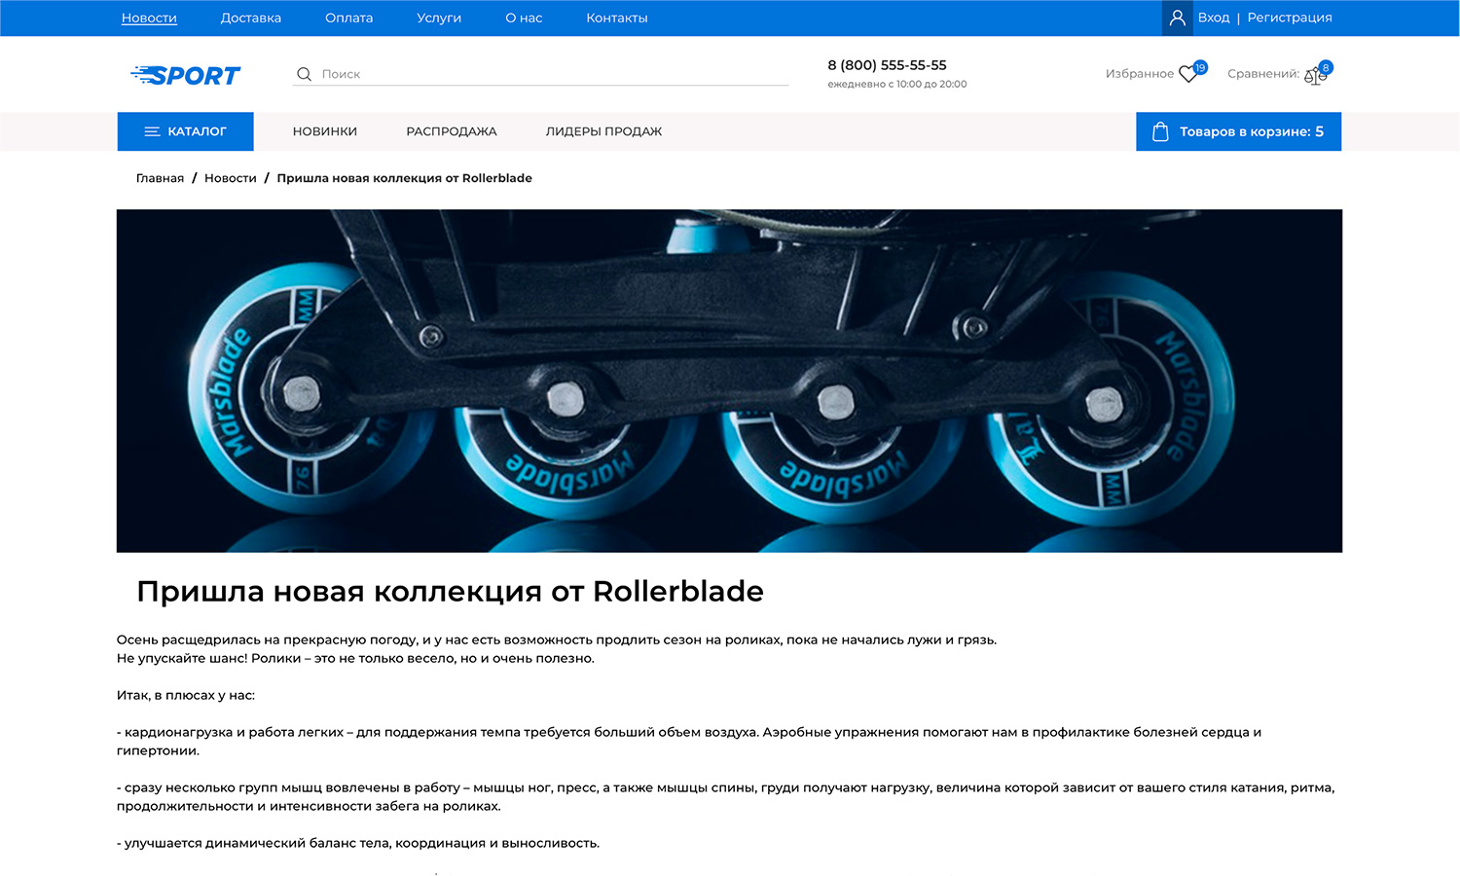This screenshot has height=876, width=1460.
Task: Click the user profile icon
Action: (x=1177, y=18)
